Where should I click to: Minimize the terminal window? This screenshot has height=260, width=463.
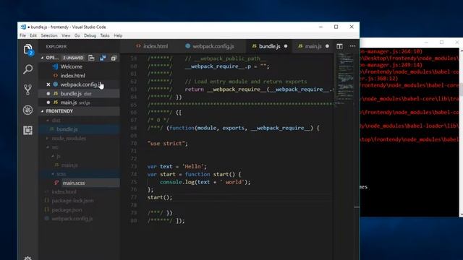(x=426, y=43)
